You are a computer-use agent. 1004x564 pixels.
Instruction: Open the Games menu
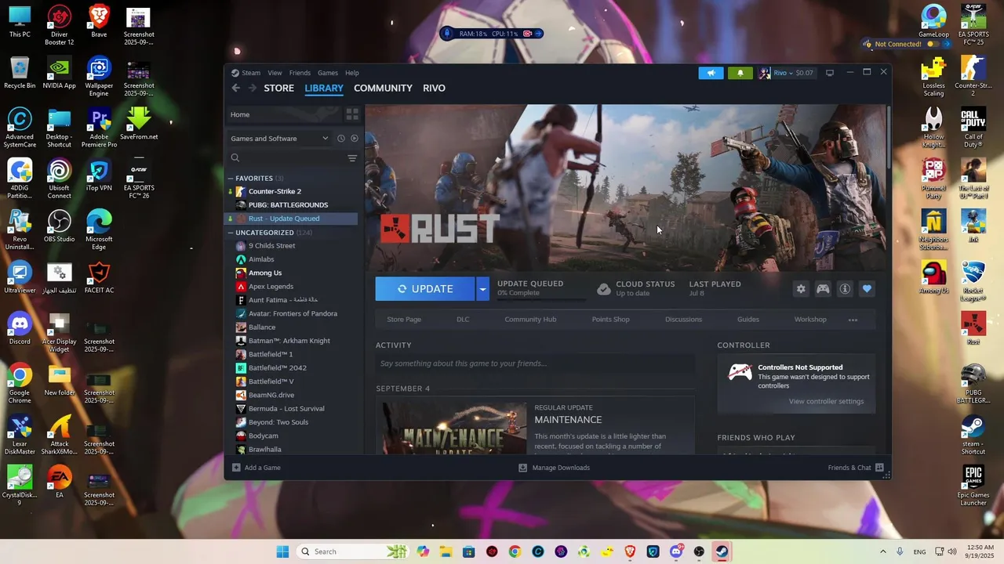coord(328,73)
